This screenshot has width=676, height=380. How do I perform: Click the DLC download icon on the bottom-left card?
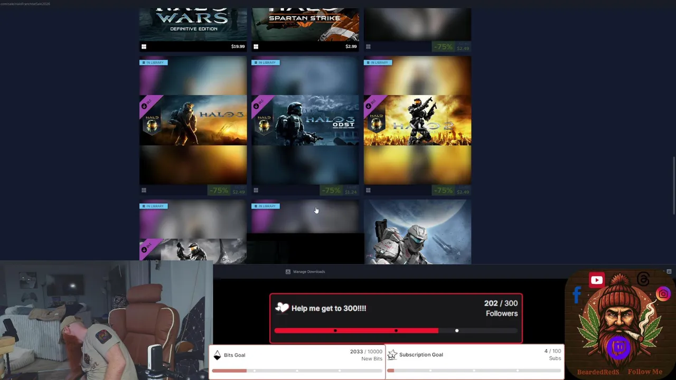point(144,250)
